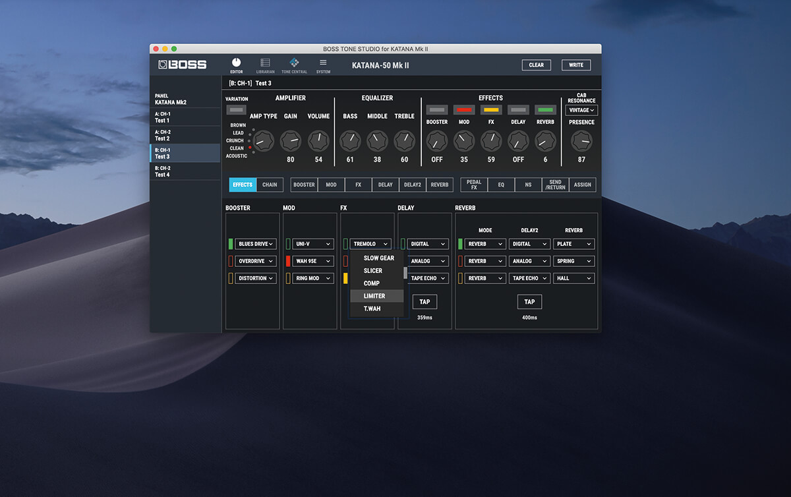The width and height of the screenshot is (791, 497).
Task: Click the Presence knob
Action: point(581,140)
